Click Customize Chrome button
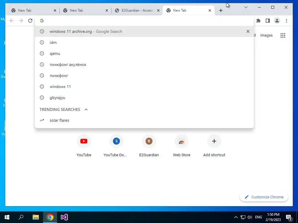 tap(264, 197)
